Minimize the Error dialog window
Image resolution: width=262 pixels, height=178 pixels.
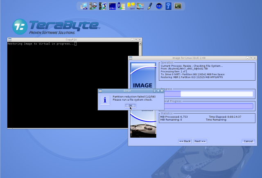(155, 91)
